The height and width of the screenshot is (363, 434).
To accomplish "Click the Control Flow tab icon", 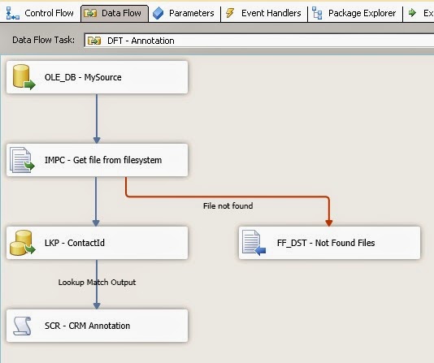I will click(x=12, y=13).
